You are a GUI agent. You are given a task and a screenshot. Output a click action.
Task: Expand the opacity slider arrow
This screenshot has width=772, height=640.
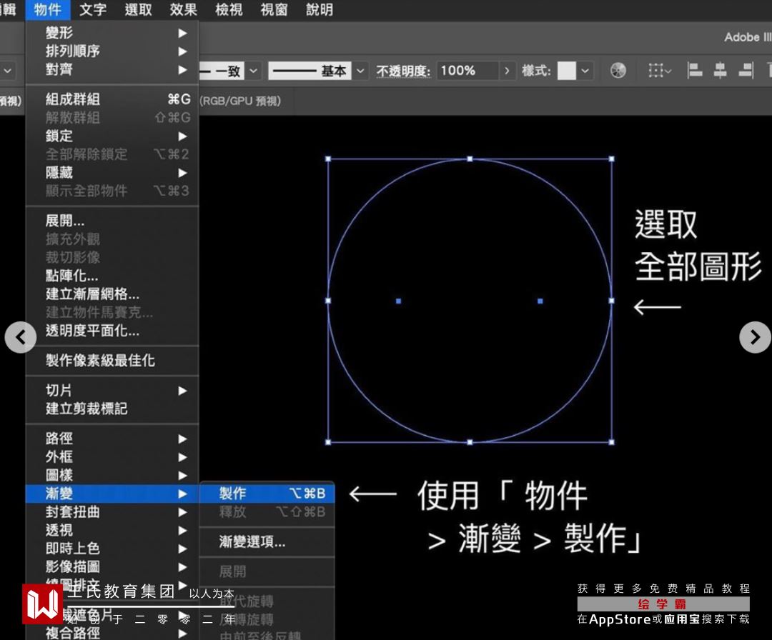pos(507,71)
